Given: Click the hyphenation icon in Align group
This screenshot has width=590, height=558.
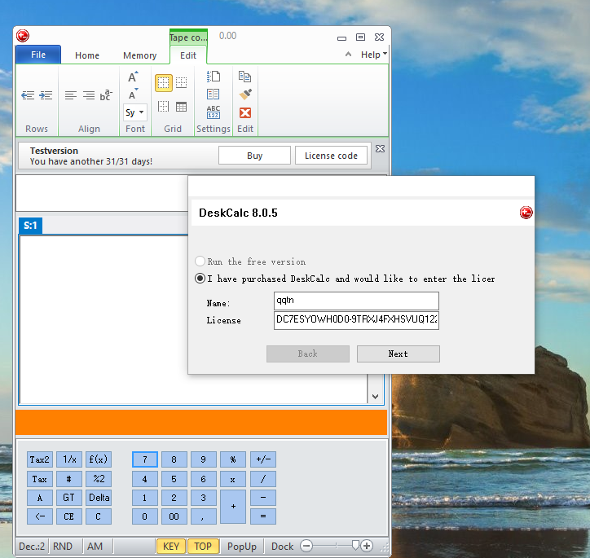Looking at the screenshot, I should coord(106,95).
